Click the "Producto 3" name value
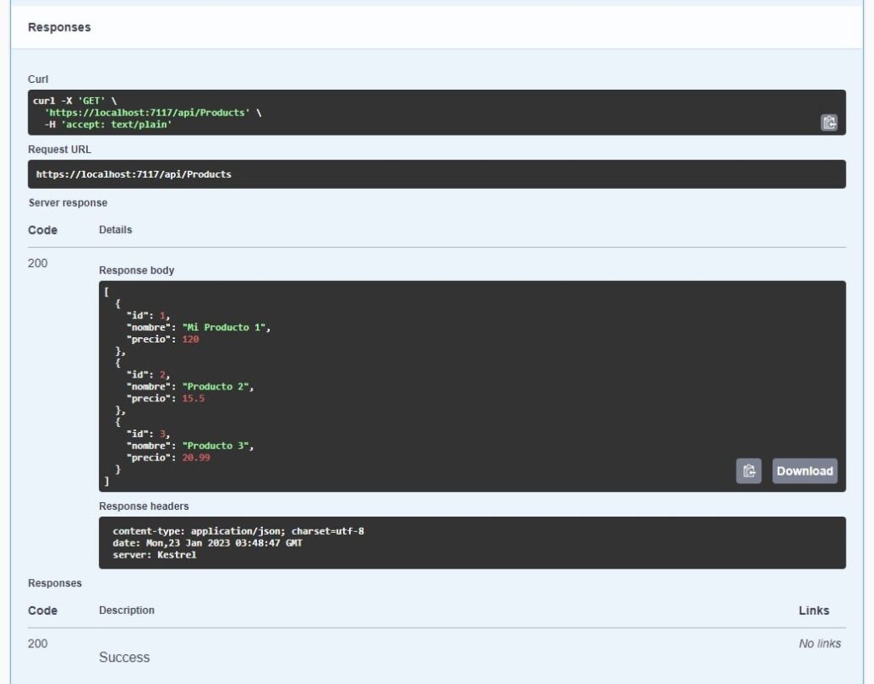The image size is (874, 684). point(216,446)
